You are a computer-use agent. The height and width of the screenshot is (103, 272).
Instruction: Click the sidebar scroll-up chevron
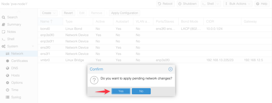[19, 11]
